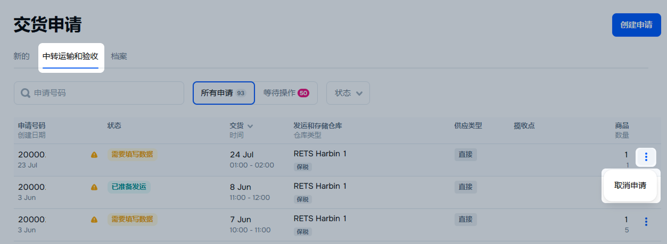Click the 已准备发运 status badge
Viewport: 667px width, 244px height.
pyautogui.click(x=129, y=187)
